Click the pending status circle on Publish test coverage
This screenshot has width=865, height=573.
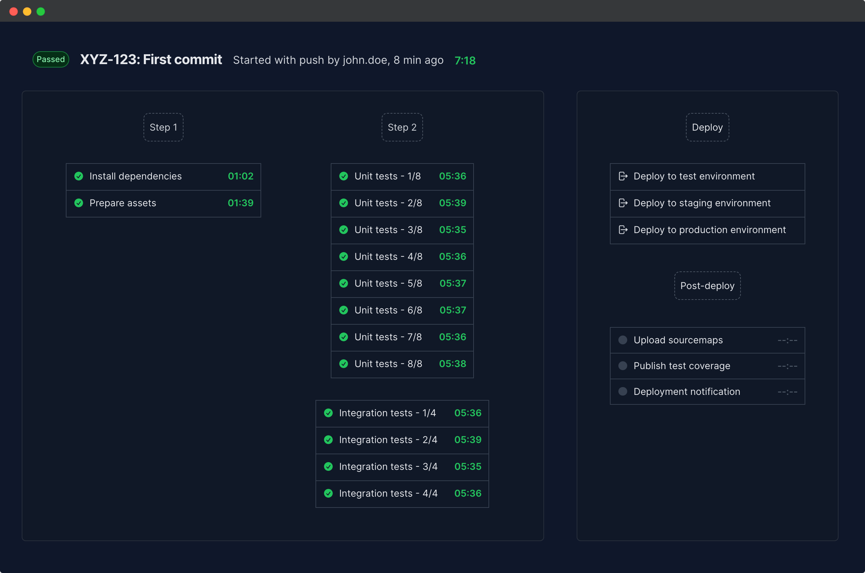622,365
